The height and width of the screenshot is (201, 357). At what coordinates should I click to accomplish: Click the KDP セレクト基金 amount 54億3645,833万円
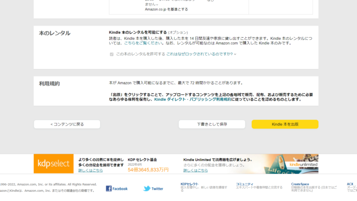pos(148,170)
